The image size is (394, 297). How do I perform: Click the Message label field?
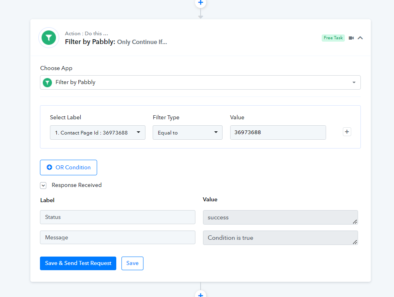117,237
